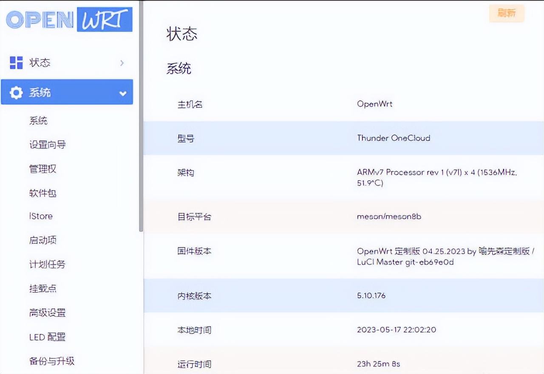The image size is (544, 374).
Task: Open the 软件包 package manager
Action: tap(42, 193)
